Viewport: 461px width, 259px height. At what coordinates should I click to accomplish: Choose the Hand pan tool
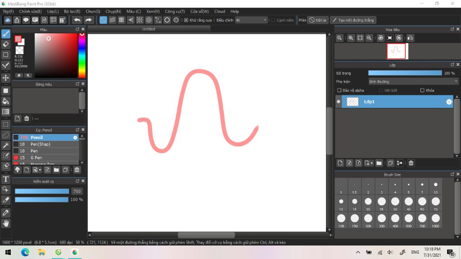tap(5, 223)
